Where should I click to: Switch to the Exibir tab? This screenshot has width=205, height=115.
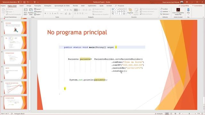(x=83, y=6)
